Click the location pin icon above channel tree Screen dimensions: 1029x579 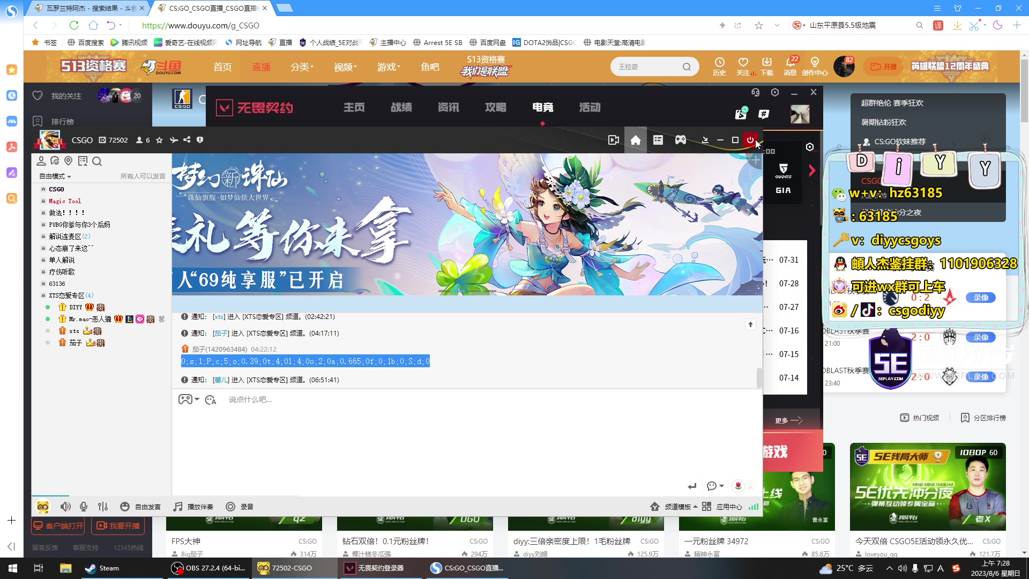coord(68,161)
